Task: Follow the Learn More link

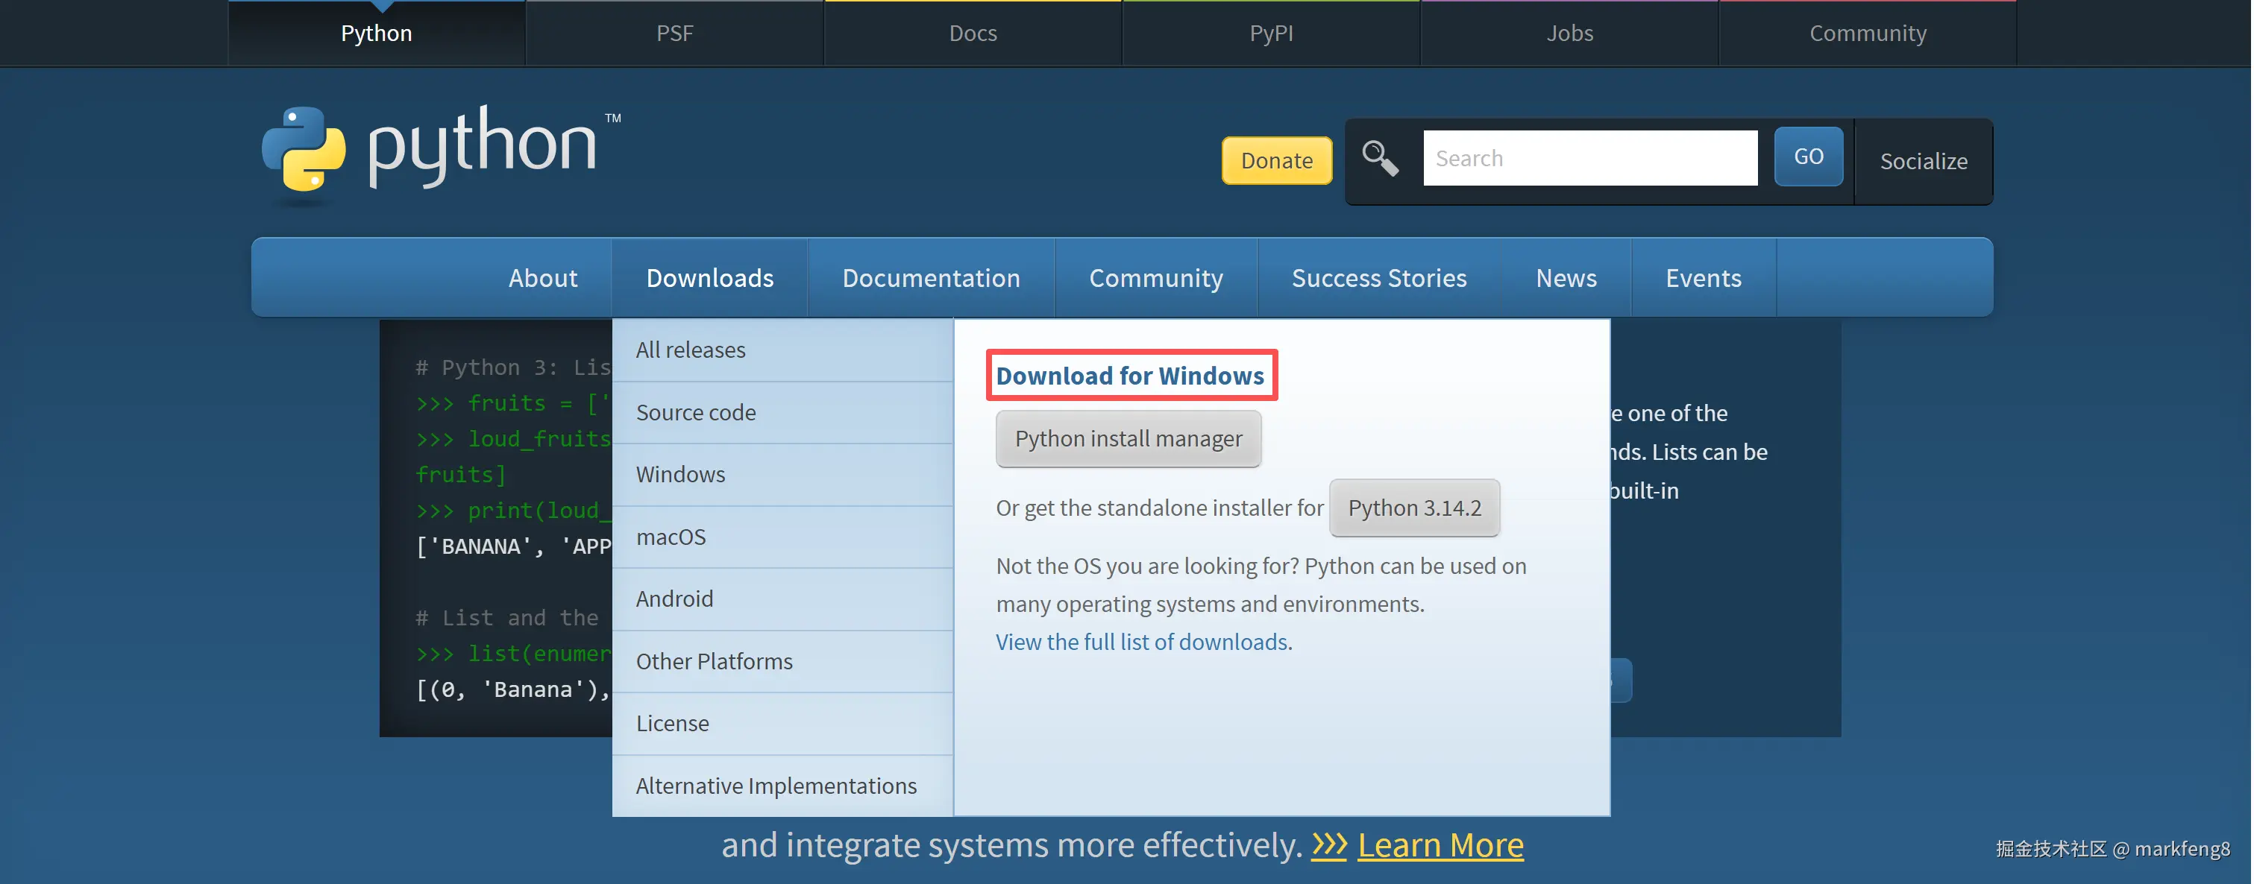Action: coord(1440,844)
